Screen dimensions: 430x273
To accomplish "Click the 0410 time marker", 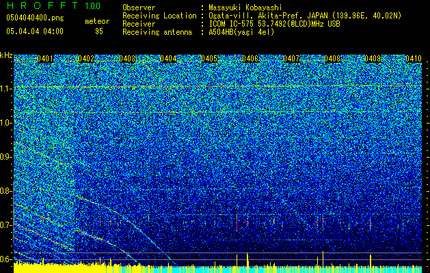I will (x=414, y=59).
